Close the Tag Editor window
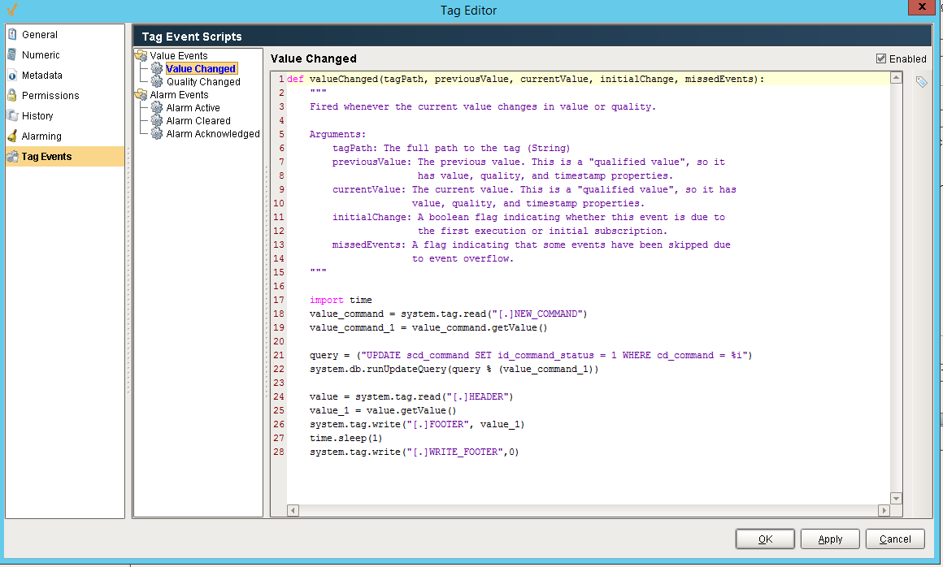 click(922, 6)
